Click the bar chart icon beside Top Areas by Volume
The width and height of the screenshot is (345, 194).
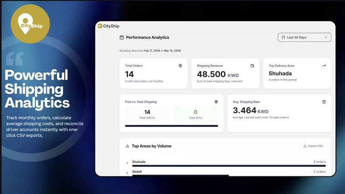(127, 146)
